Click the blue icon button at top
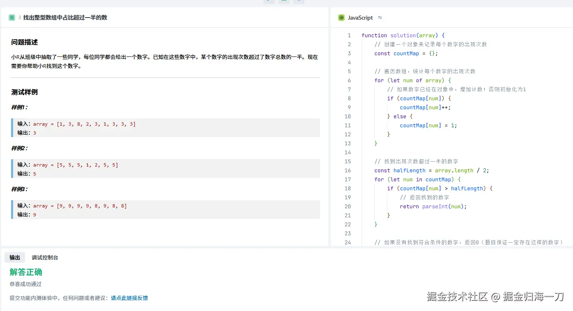Screen dimensions: 573x311 click(299, 1)
